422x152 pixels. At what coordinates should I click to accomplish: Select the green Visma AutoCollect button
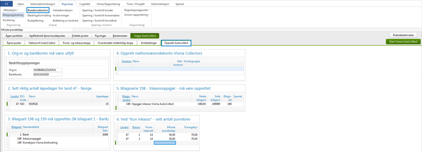[145, 36]
